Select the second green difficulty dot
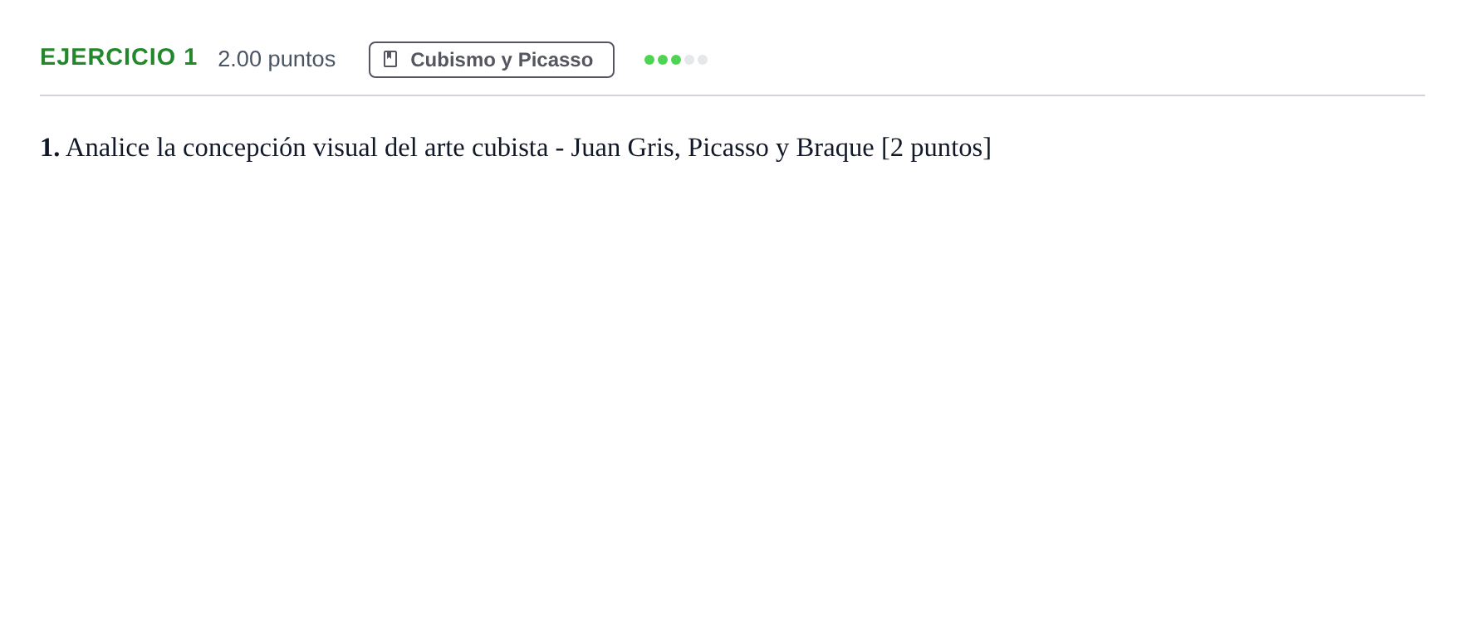The image size is (1465, 634). click(663, 60)
